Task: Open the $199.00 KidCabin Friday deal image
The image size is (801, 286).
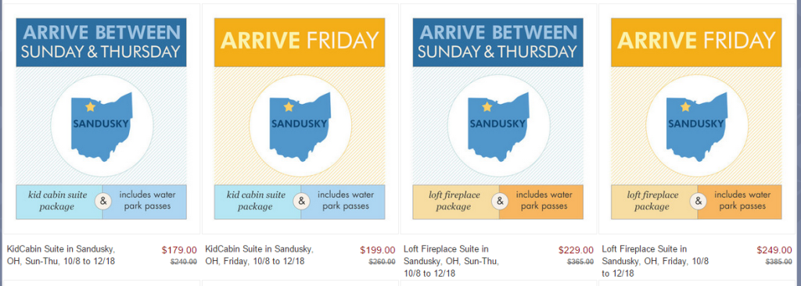Action: (x=300, y=119)
